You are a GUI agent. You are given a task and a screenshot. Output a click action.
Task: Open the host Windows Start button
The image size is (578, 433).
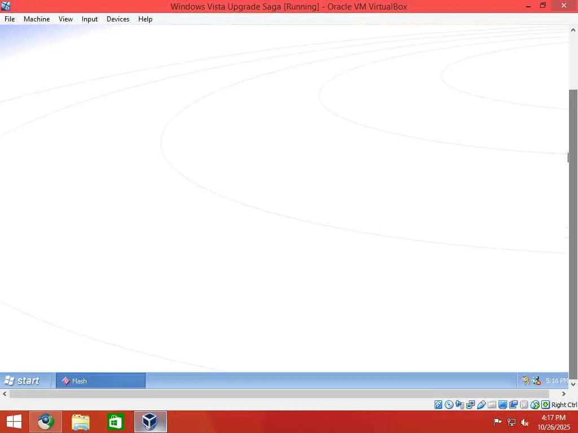[x=14, y=422]
